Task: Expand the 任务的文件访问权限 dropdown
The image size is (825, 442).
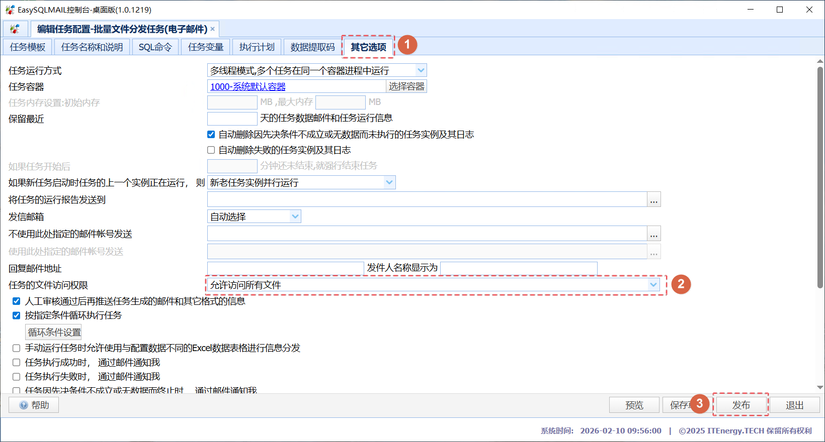Action: [653, 285]
